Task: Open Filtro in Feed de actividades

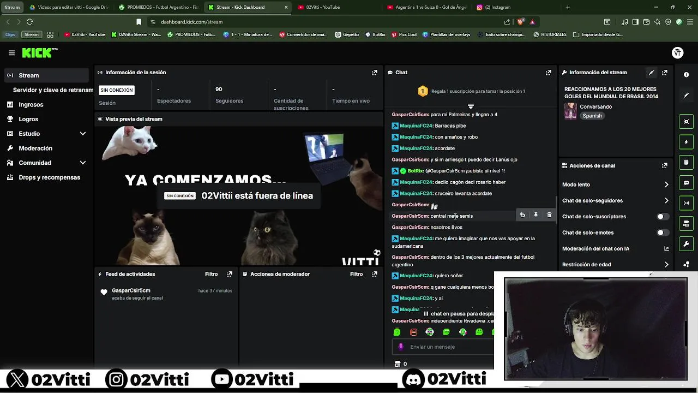Action: [211, 274]
